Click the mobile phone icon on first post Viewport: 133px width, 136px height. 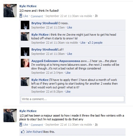[x=21, y=16]
